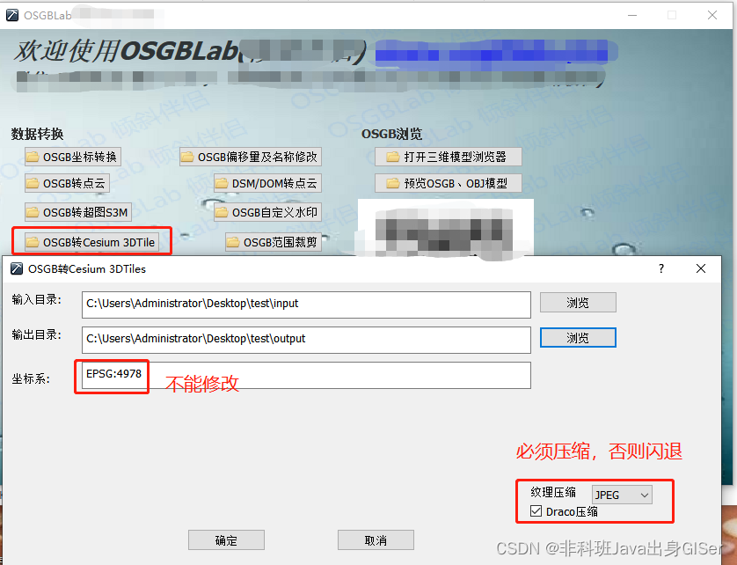The height and width of the screenshot is (565, 737).
Task: Click folder icon on OSGB偏移量及名称修改
Action: click(x=187, y=157)
